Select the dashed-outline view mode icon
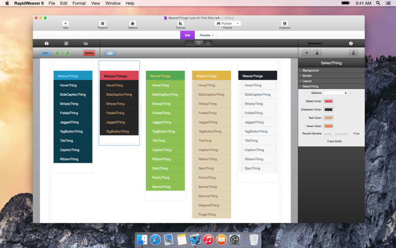 pos(199,43)
